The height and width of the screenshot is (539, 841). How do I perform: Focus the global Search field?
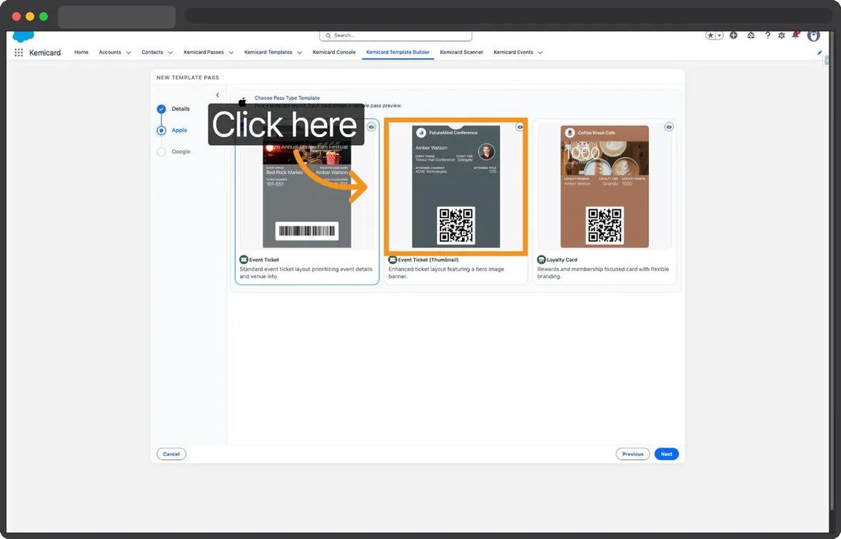(x=396, y=36)
